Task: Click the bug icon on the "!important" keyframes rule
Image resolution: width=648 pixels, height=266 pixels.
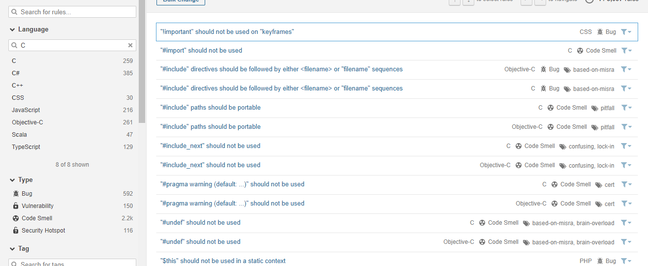Action: coord(600,32)
